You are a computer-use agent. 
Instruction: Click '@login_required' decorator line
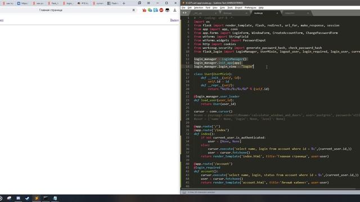click(x=207, y=168)
